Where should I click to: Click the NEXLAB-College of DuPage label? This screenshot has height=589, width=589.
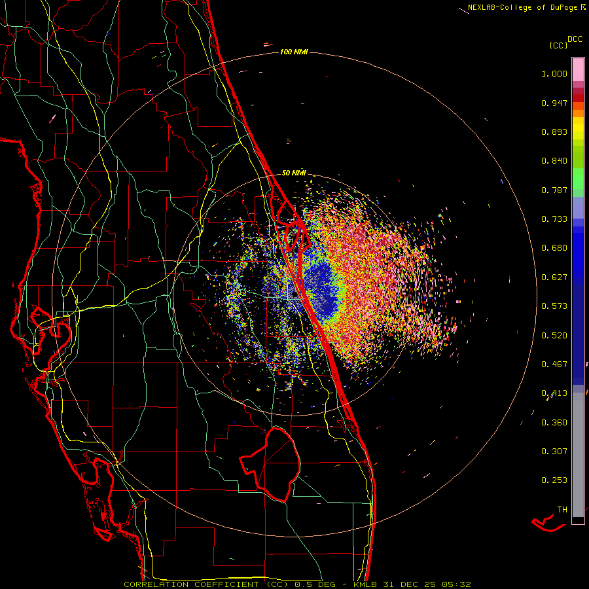[x=522, y=7]
